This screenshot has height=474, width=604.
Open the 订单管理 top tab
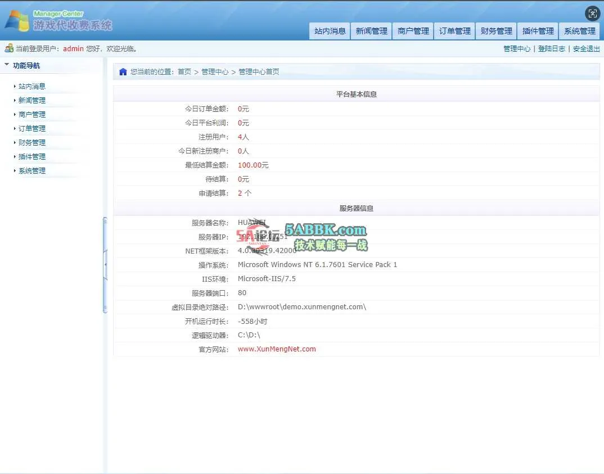tap(454, 31)
